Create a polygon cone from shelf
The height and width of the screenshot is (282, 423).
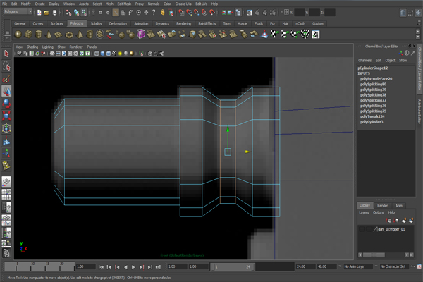coord(49,35)
